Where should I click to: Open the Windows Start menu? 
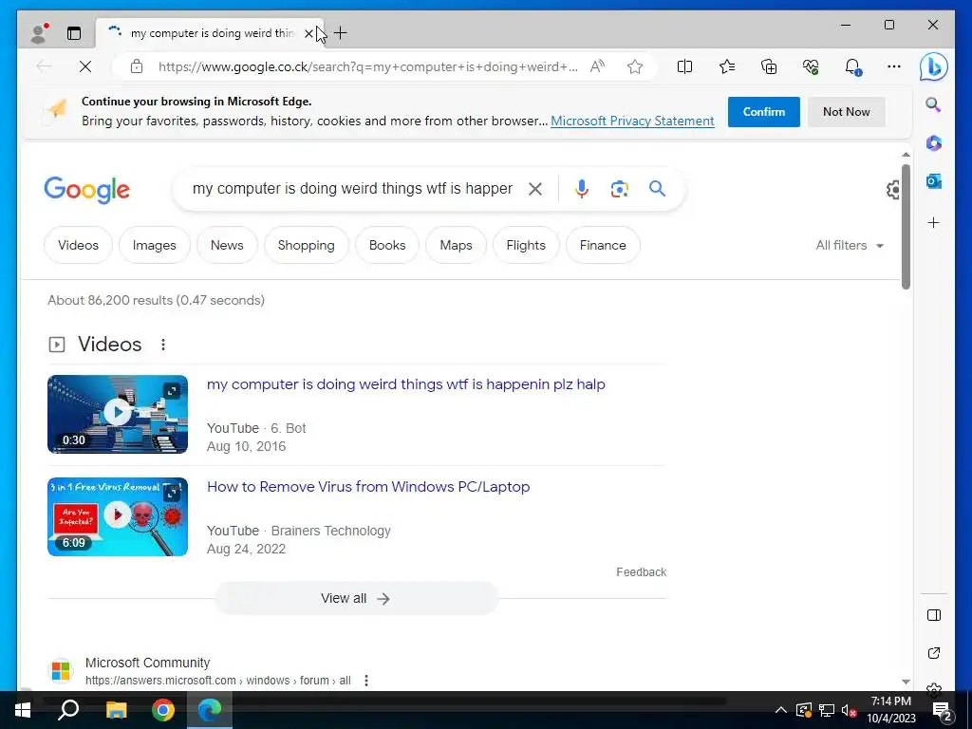click(x=23, y=710)
